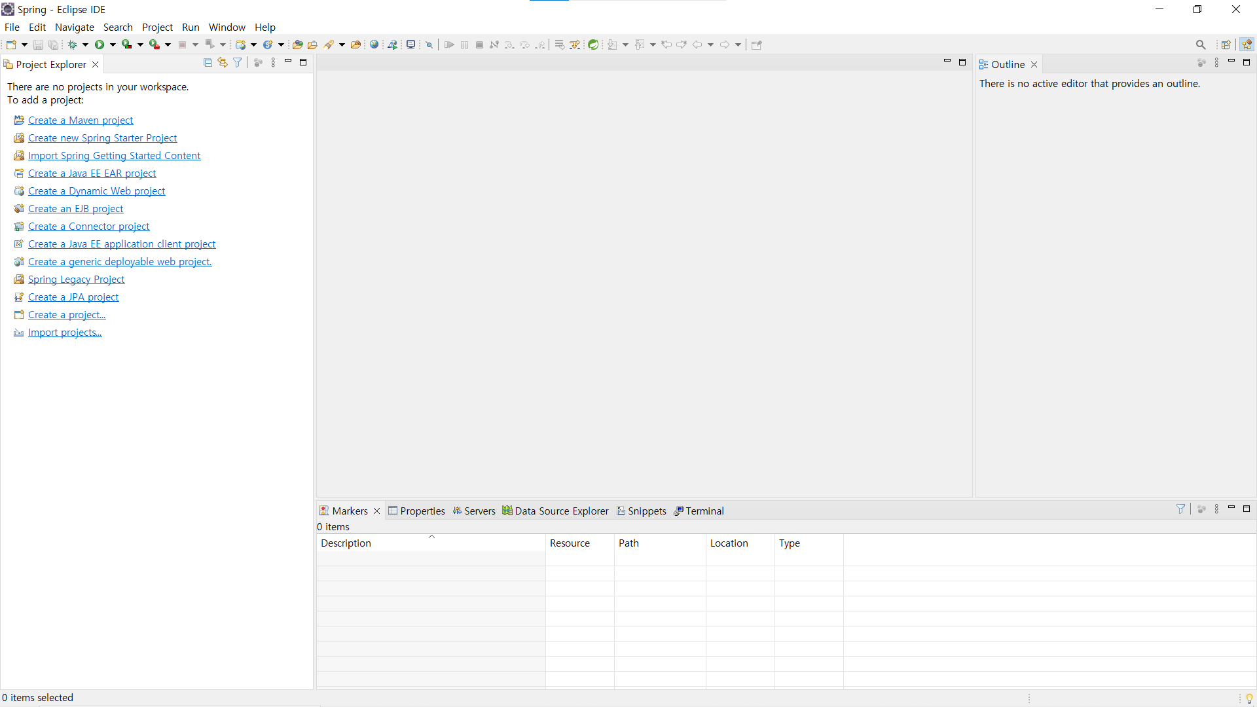Collapse All in Project Explorer
The image size is (1257, 707).
[208, 63]
